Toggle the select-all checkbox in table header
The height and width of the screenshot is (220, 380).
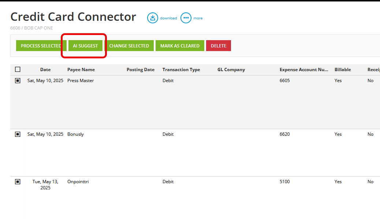[x=17, y=69]
